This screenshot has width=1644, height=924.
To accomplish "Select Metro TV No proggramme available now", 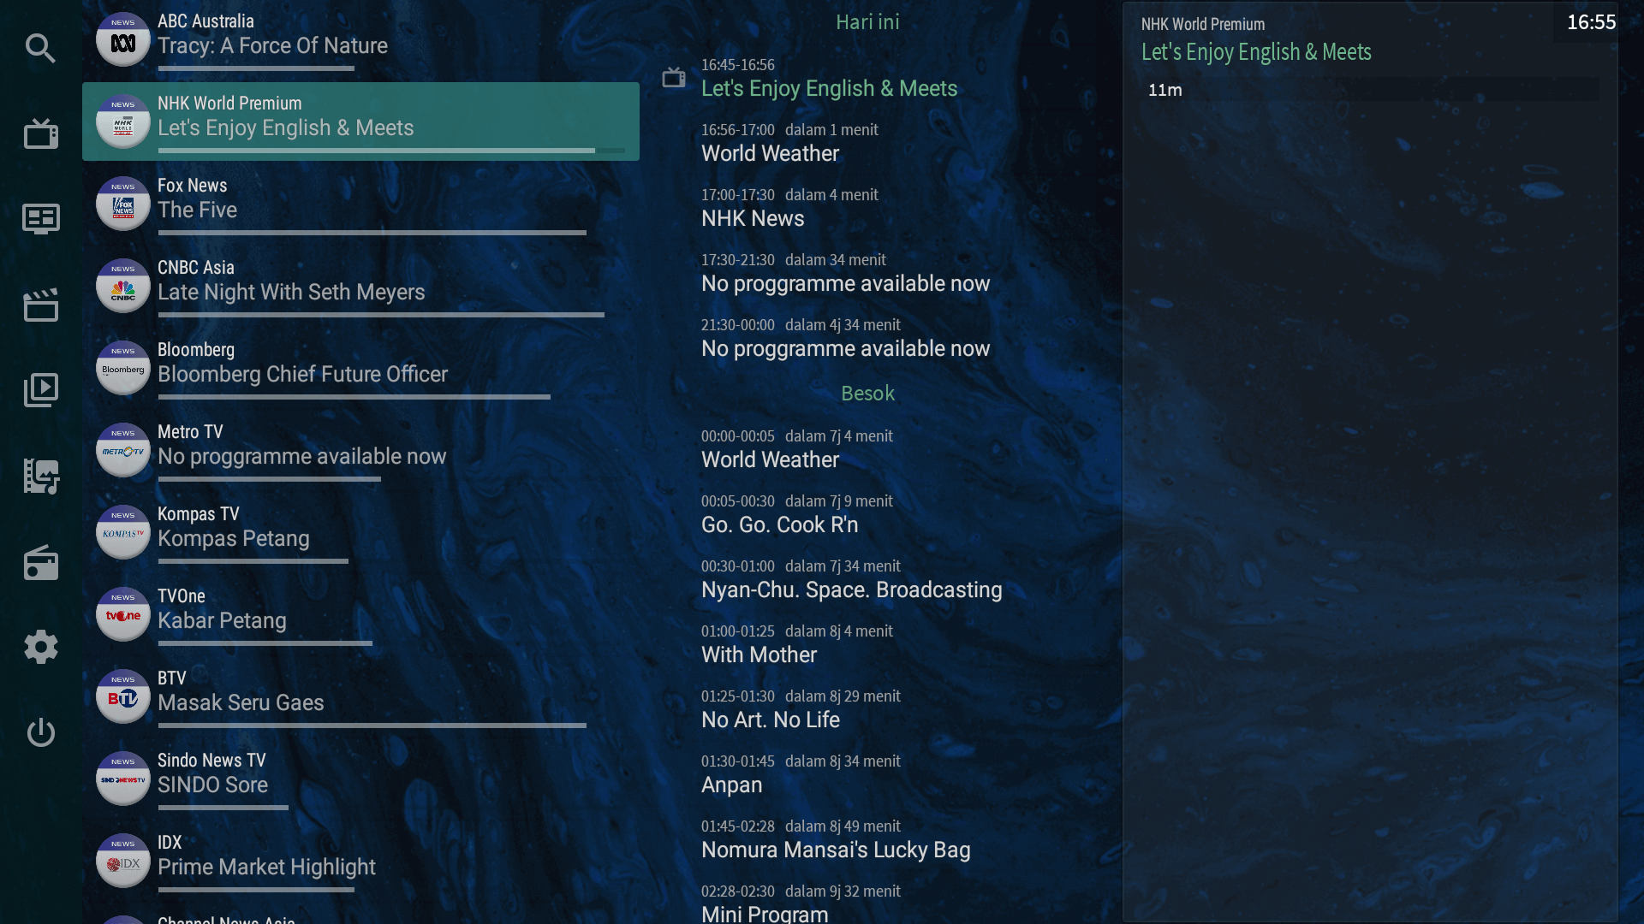I will click(x=360, y=450).
